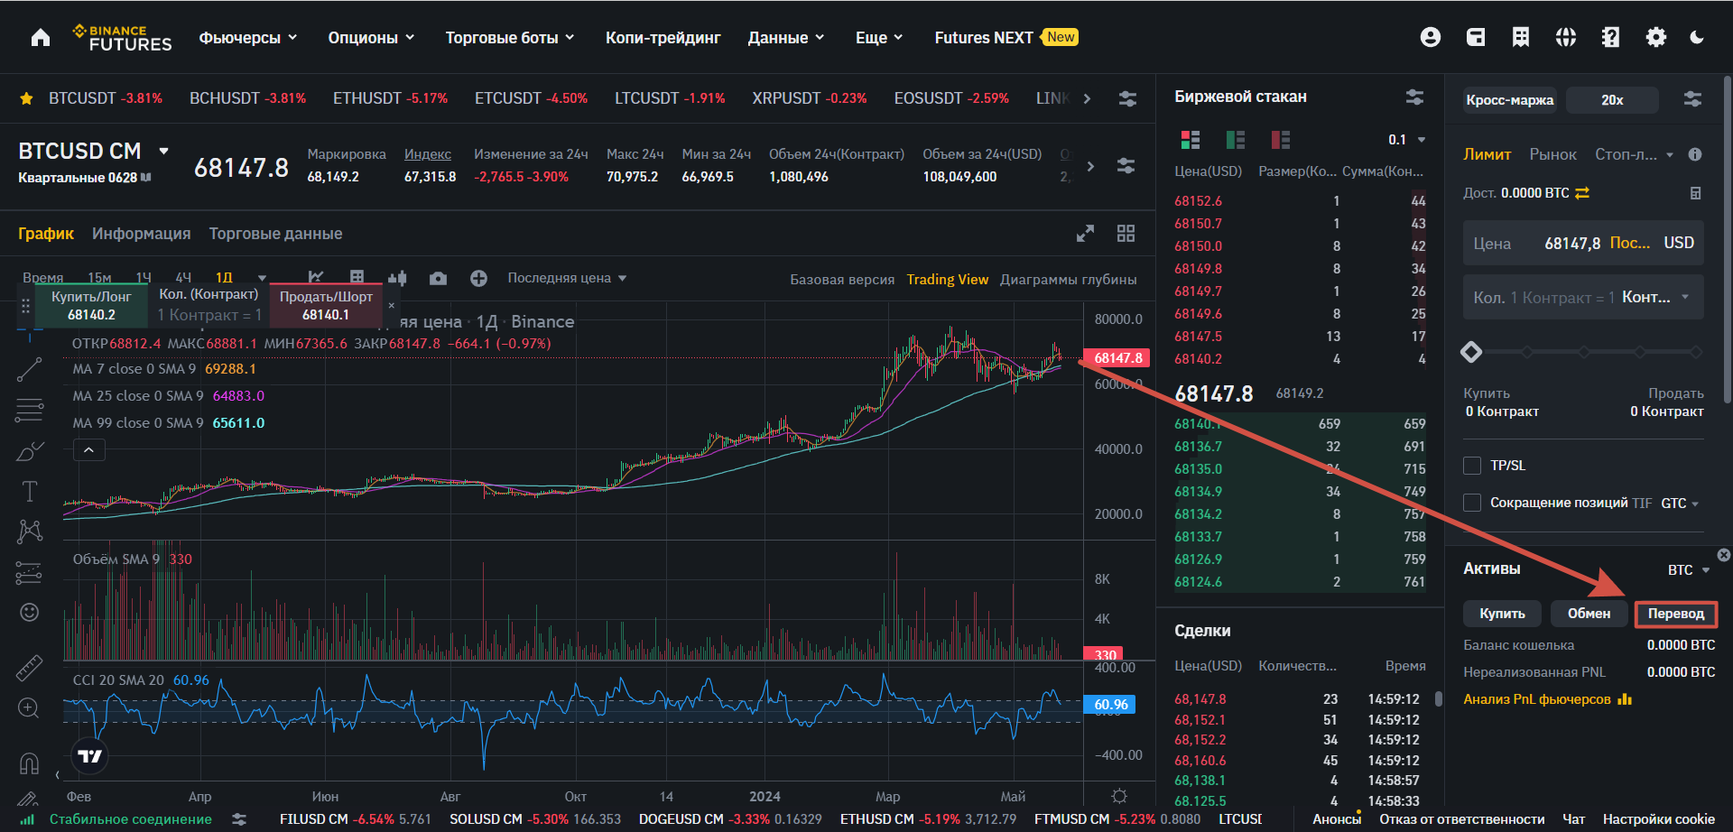1733x832 pixels.
Task: Open candlestick chart type icon
Action: click(x=397, y=278)
